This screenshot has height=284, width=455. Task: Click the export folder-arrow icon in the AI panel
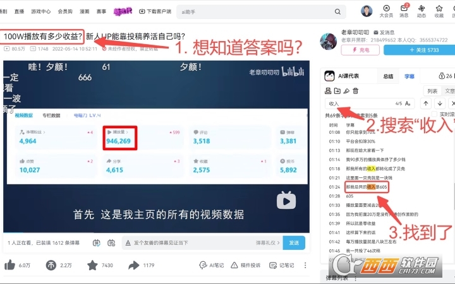337,91
